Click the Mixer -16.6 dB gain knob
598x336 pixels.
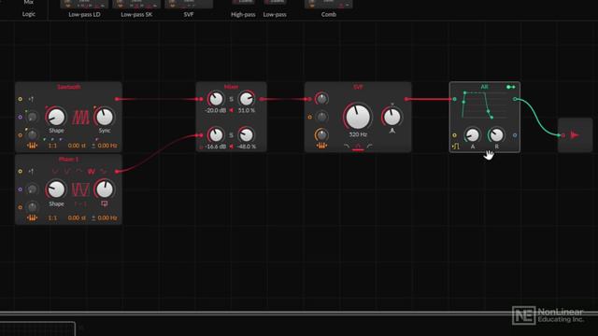pos(216,134)
